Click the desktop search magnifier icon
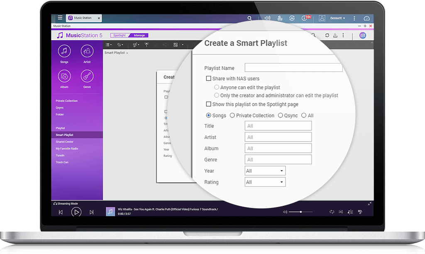This screenshot has height=254, width=425. click(249, 18)
